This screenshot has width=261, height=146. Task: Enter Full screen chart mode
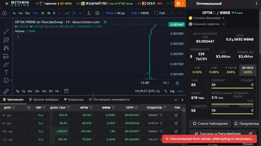(160, 13)
